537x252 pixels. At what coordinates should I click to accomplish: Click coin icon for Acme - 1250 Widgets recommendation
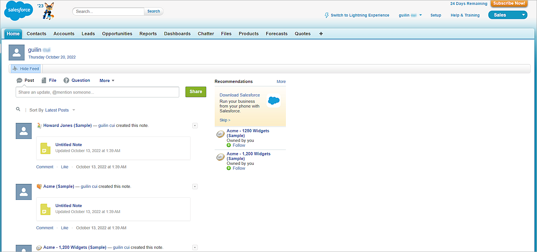220,134
